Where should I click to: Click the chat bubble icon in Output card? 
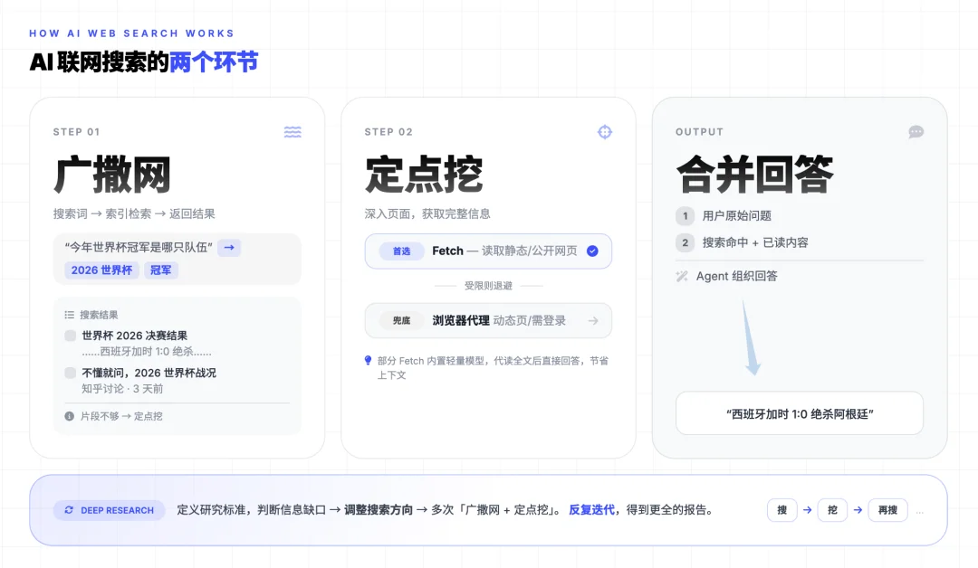coord(916,131)
